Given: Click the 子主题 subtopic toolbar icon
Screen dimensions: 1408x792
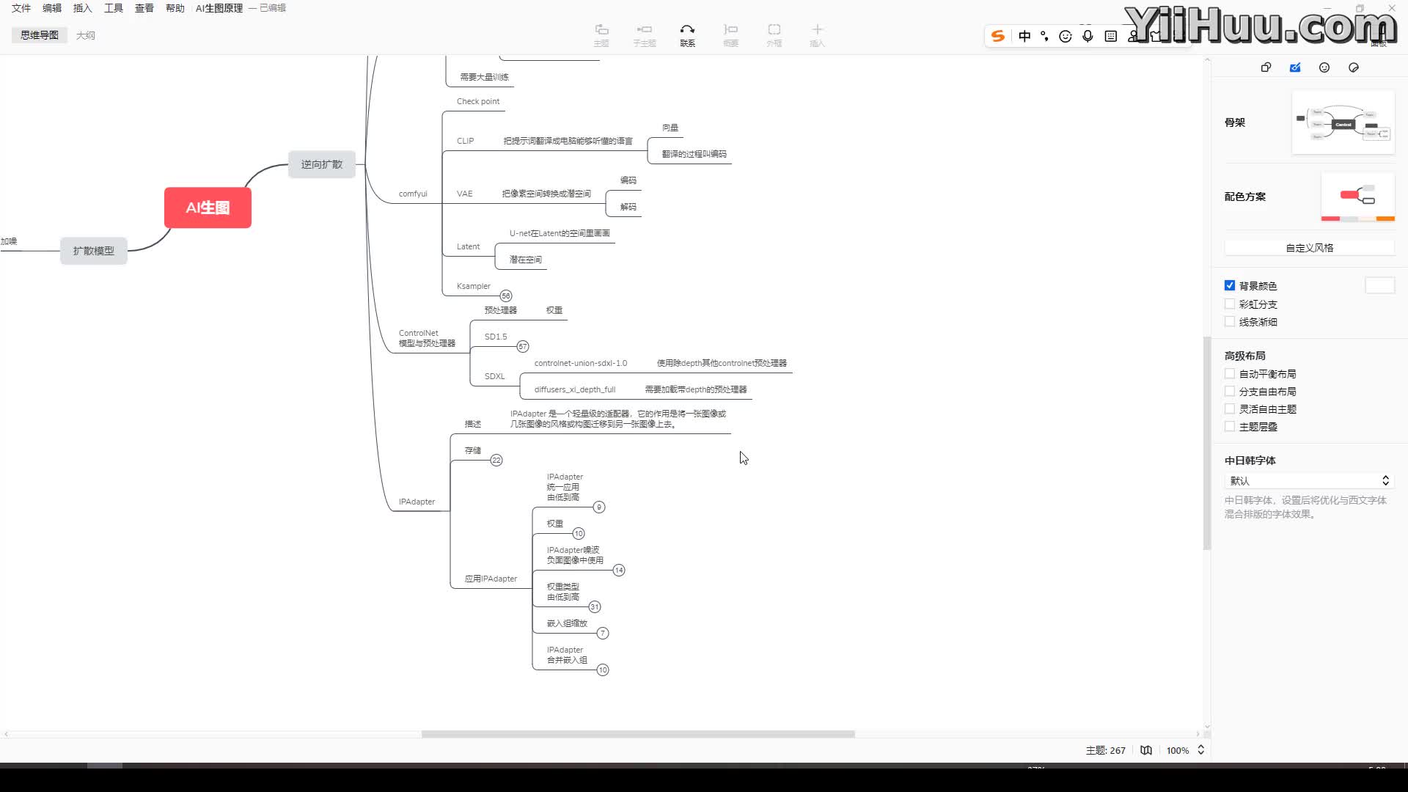Looking at the screenshot, I should coord(645,30).
